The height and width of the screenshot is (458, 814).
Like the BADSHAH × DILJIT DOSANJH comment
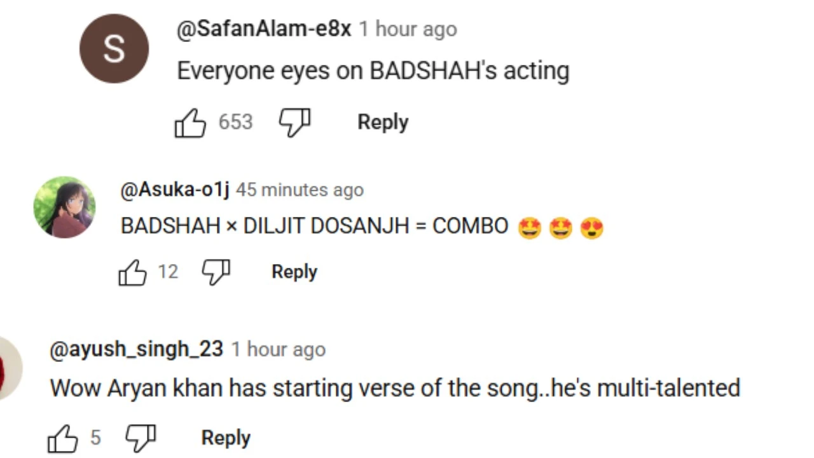pyautogui.click(x=132, y=272)
